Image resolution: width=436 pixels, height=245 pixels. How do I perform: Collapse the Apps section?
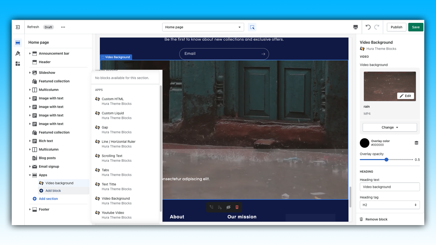click(x=30, y=175)
